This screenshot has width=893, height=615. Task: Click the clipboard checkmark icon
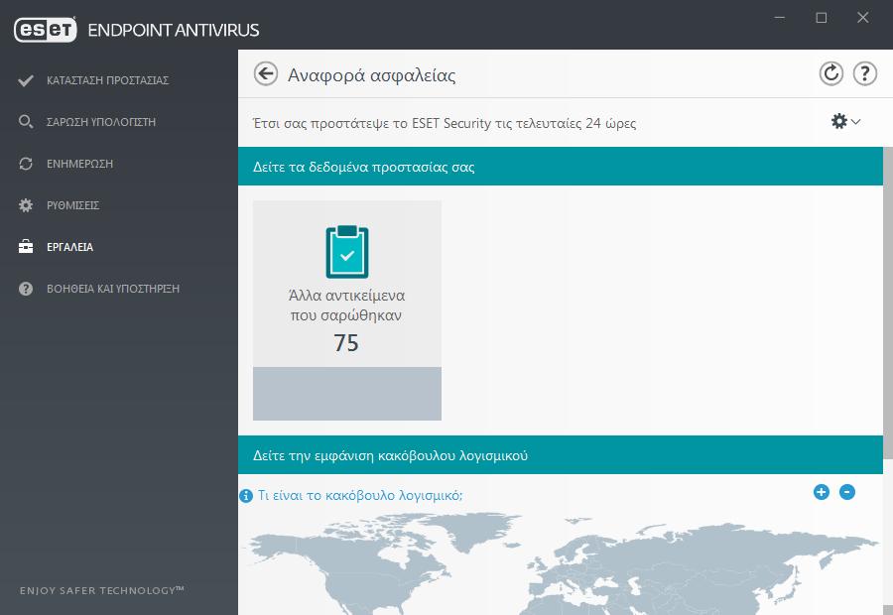(347, 252)
